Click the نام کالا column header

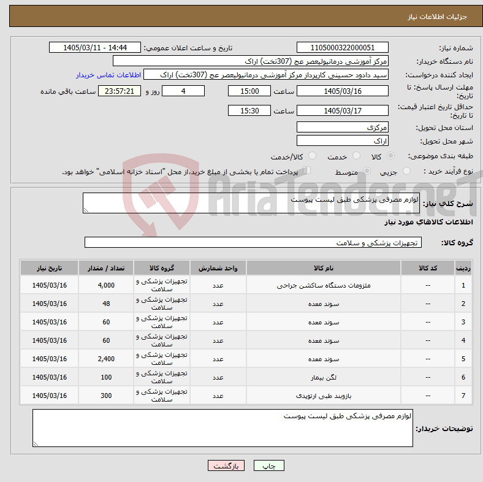(324, 268)
